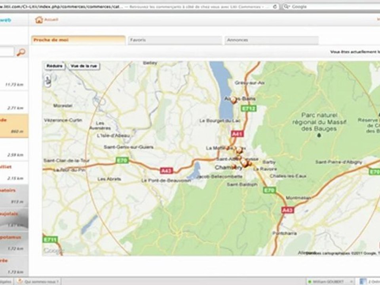
Task: Click the Le Bourget-du-Lac map label
Action: [x=220, y=121]
